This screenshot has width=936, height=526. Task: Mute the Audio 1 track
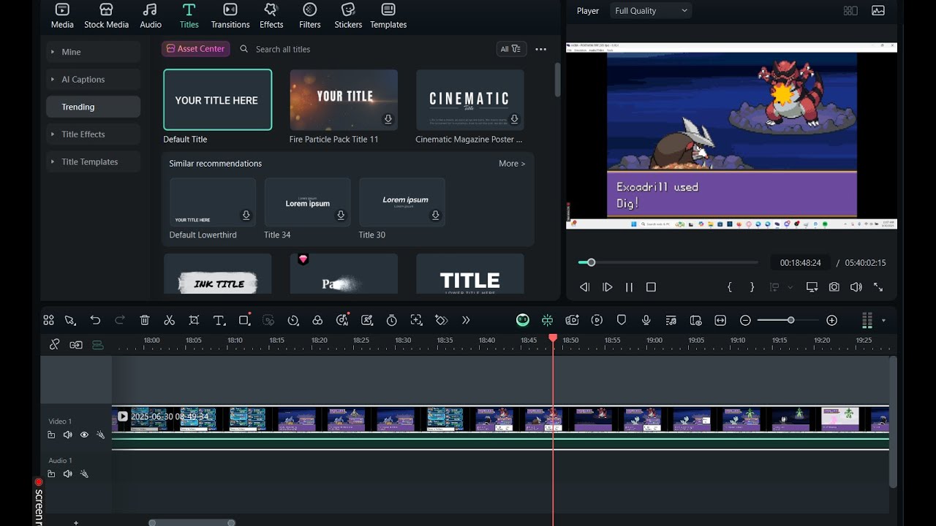(67, 474)
